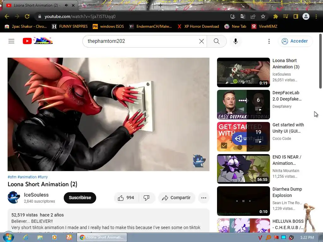Open the network tray icon
Viewport: 323px width, 242px height.
pos(284,238)
